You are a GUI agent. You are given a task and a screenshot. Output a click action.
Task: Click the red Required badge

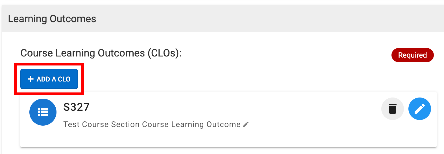tap(412, 55)
